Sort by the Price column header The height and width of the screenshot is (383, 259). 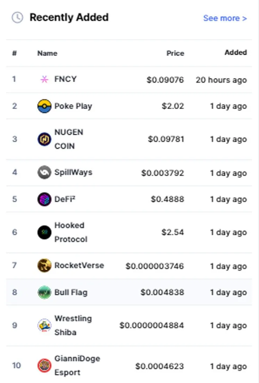(175, 53)
